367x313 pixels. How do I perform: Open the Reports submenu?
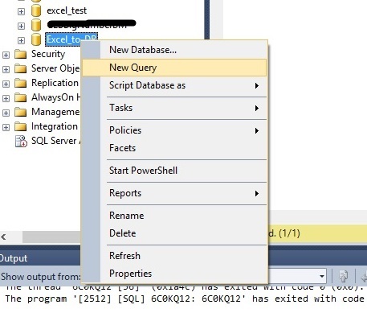pyautogui.click(x=174, y=193)
